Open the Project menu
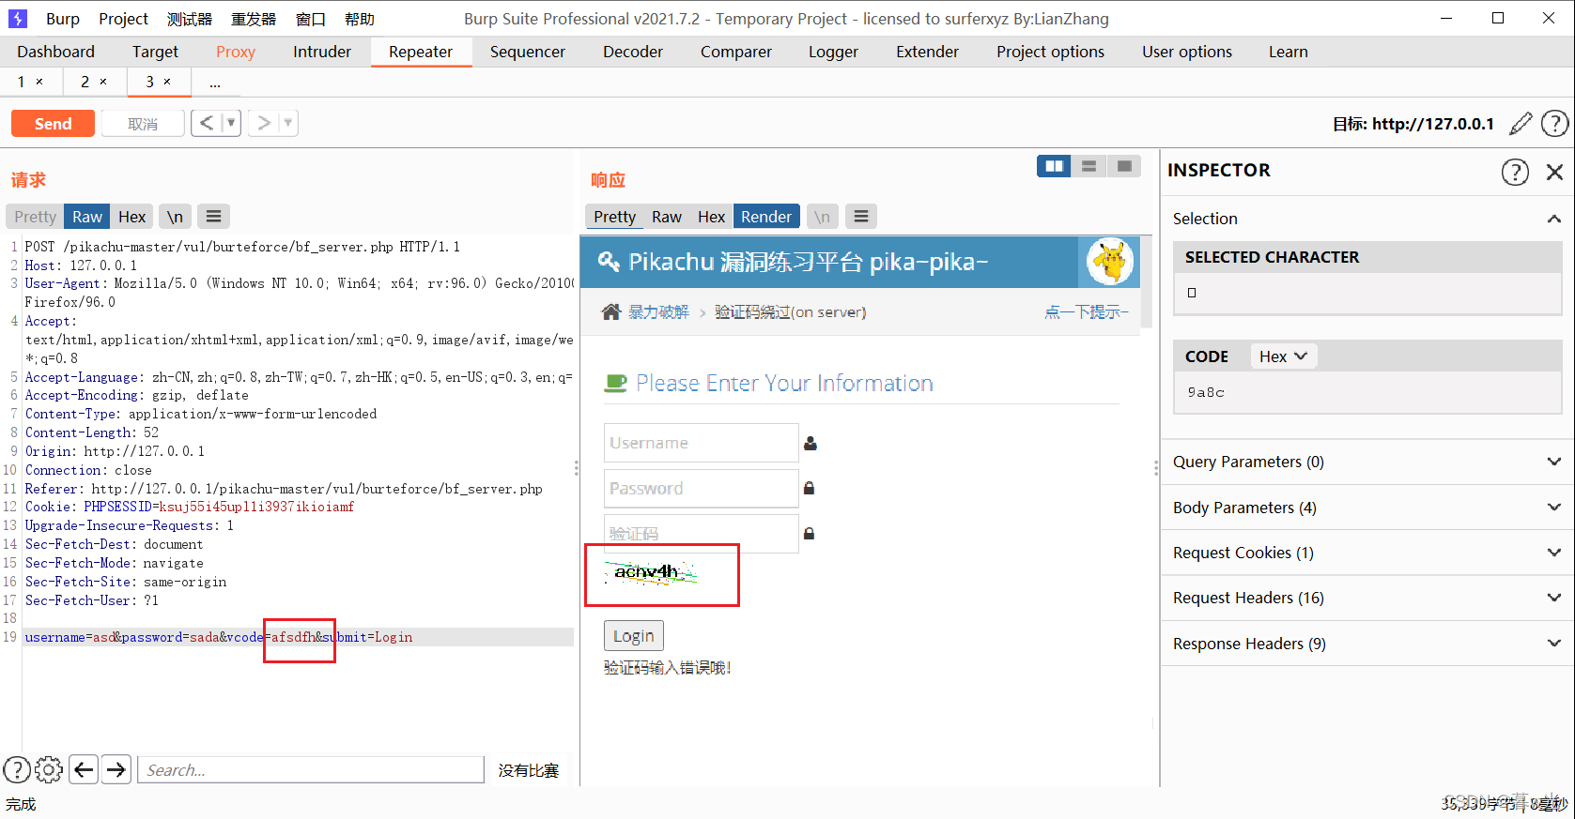The height and width of the screenshot is (819, 1575). pyautogui.click(x=123, y=19)
